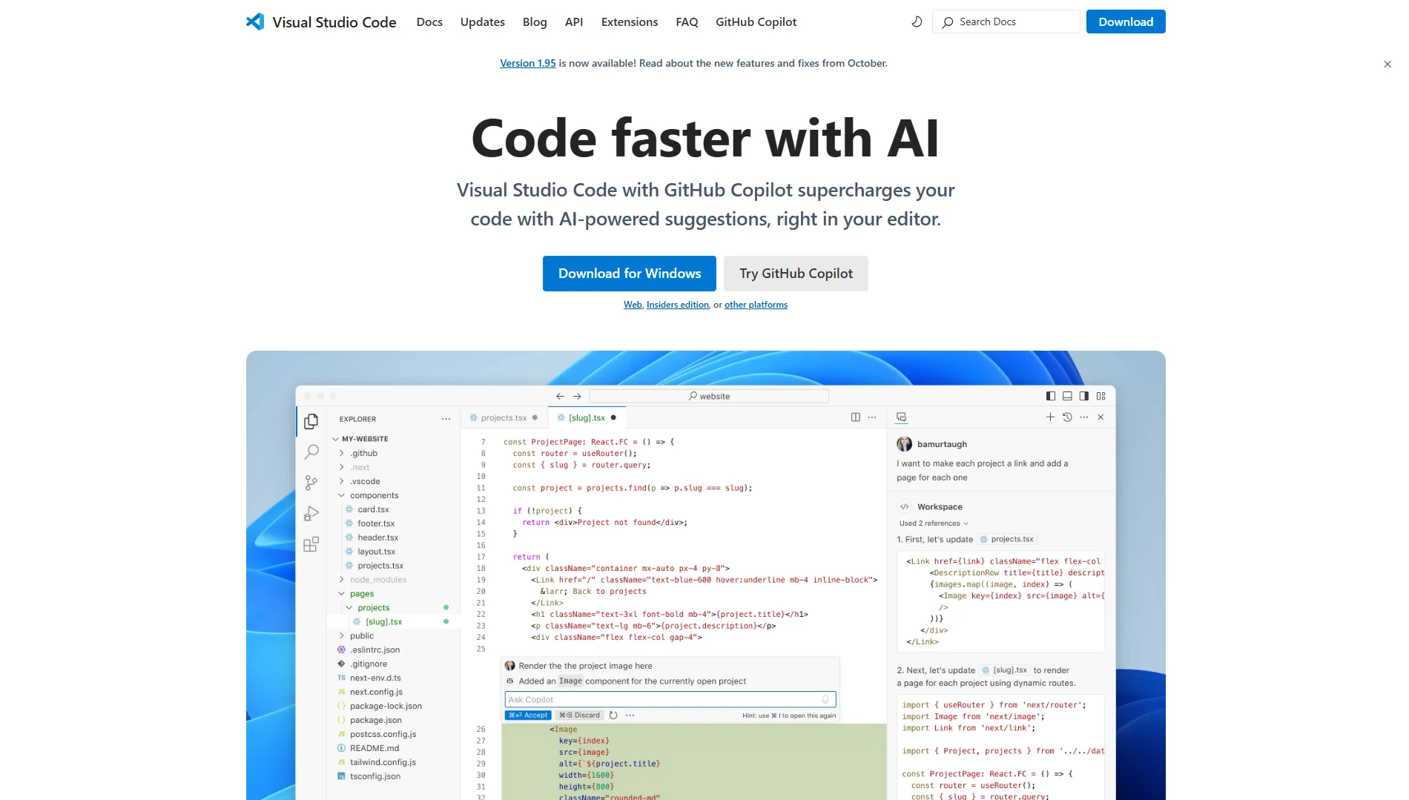Focus the Search Docs input field
Viewport: 1409px width, 800px height.
coord(1006,22)
